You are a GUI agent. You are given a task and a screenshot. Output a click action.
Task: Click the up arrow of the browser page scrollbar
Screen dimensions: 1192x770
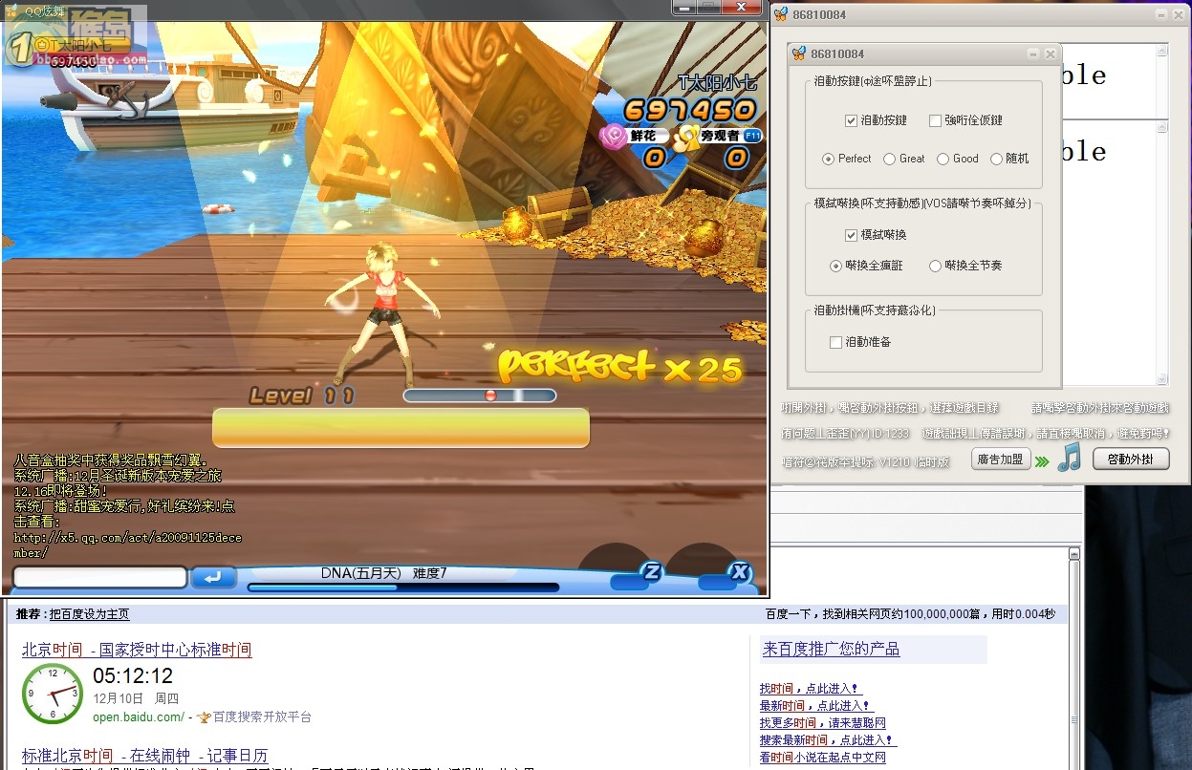pyautogui.click(x=1073, y=554)
